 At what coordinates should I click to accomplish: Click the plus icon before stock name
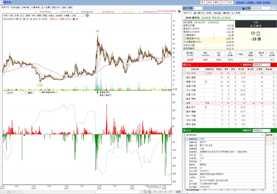point(1,2)
